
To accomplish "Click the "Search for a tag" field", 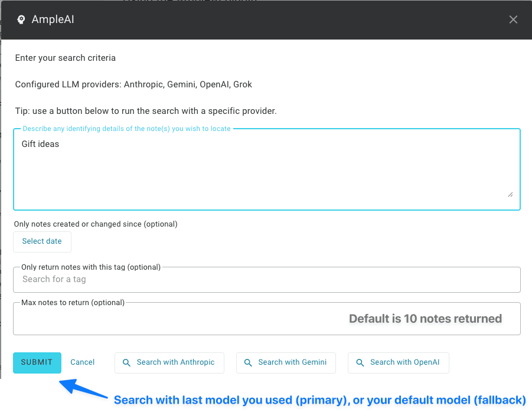I will [x=266, y=279].
